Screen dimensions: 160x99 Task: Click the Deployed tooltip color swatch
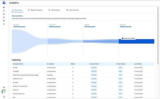123,38
